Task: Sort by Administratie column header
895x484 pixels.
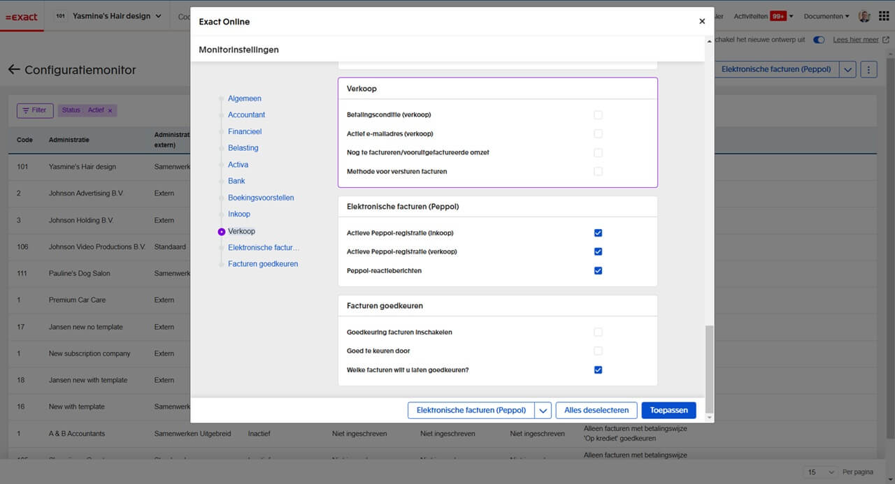Action: coord(69,140)
